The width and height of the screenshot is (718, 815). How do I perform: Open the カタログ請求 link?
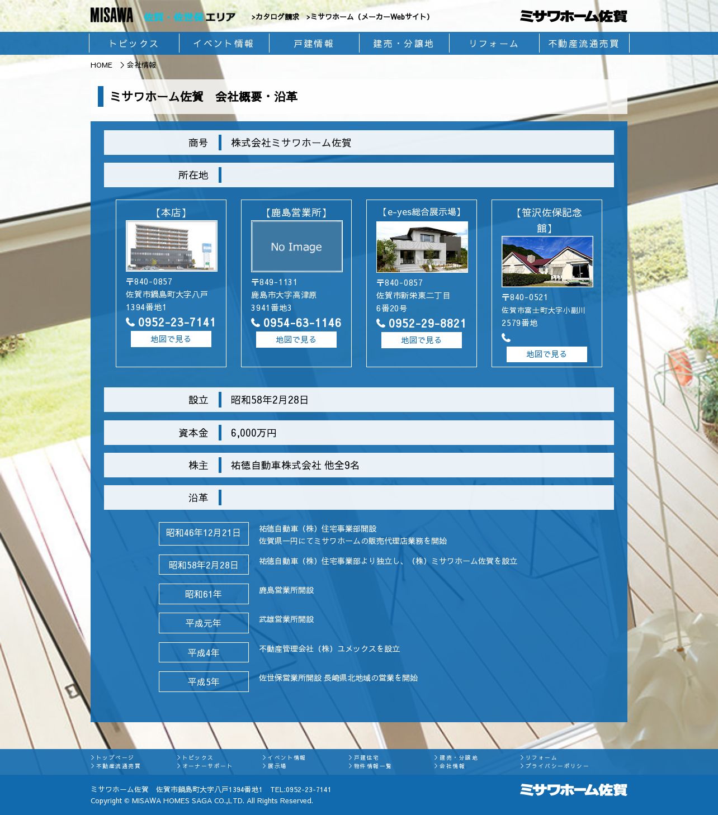pyautogui.click(x=275, y=17)
